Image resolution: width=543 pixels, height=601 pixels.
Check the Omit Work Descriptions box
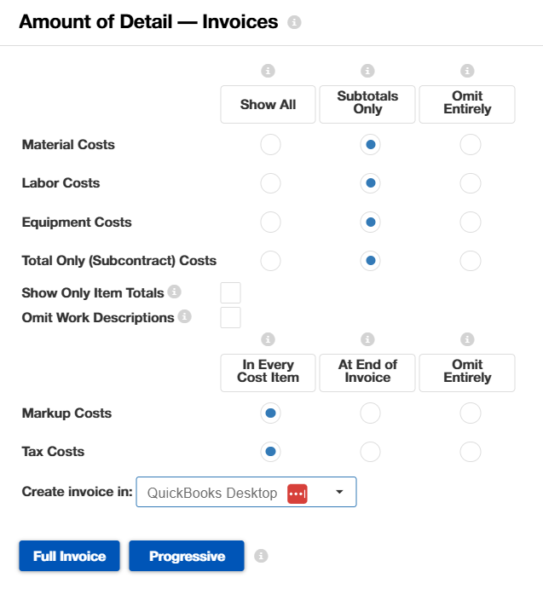point(230,318)
